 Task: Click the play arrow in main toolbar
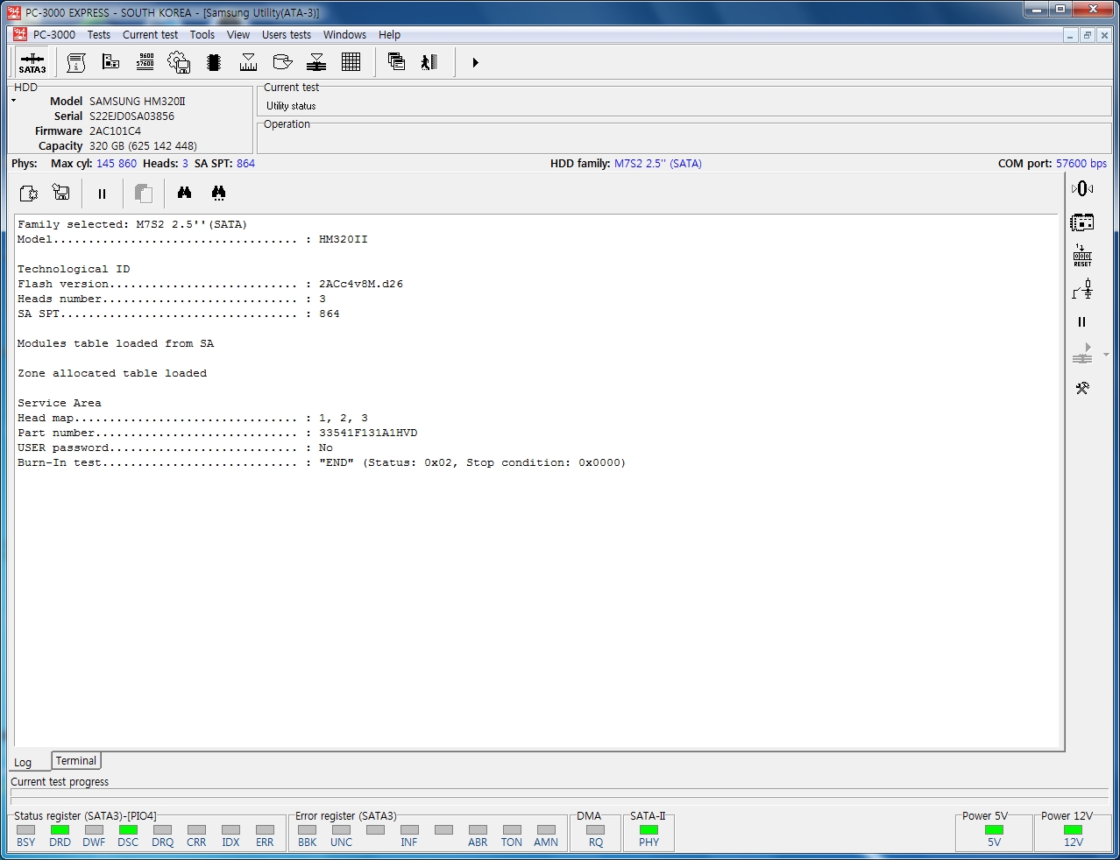[475, 62]
